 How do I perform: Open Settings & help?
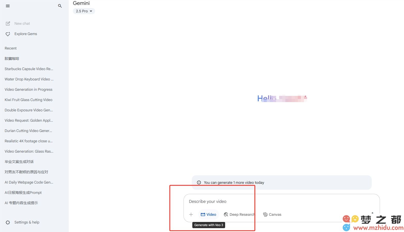pyautogui.click(x=27, y=222)
